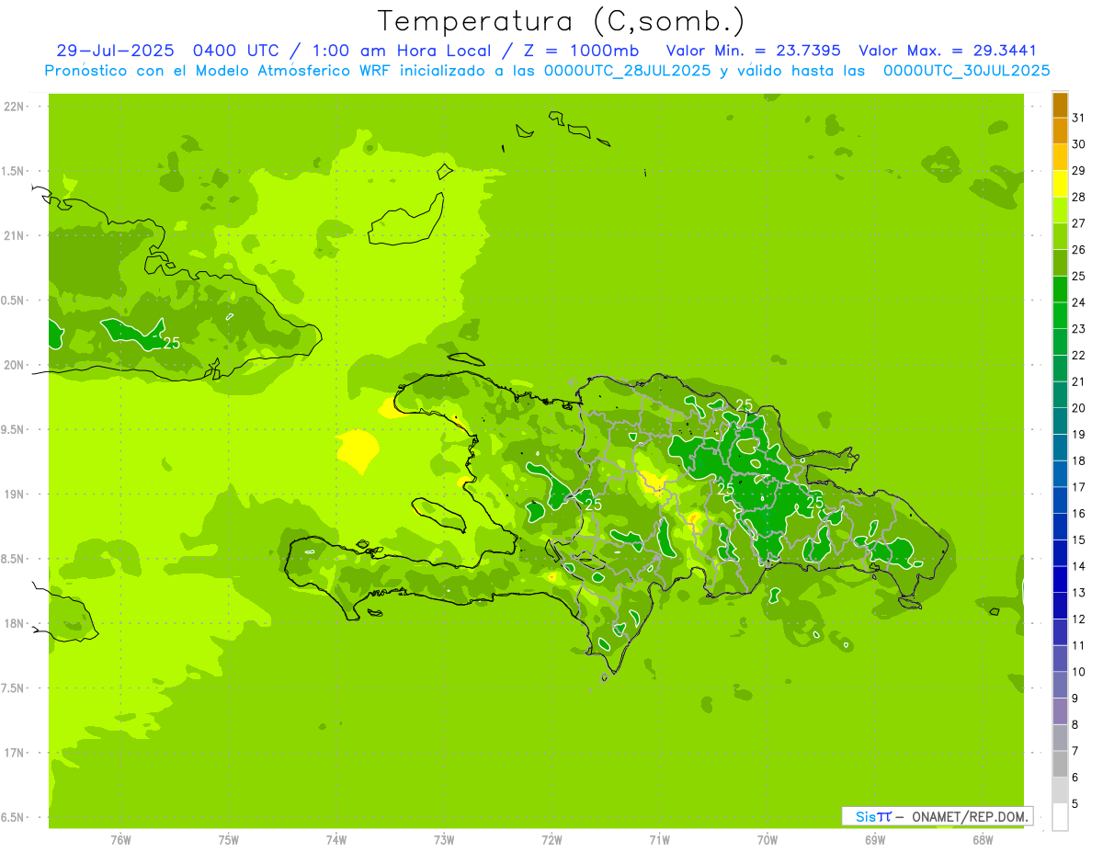The height and width of the screenshot is (852, 1103).
Task: Click the legend value '7'
Action: 1075,751
